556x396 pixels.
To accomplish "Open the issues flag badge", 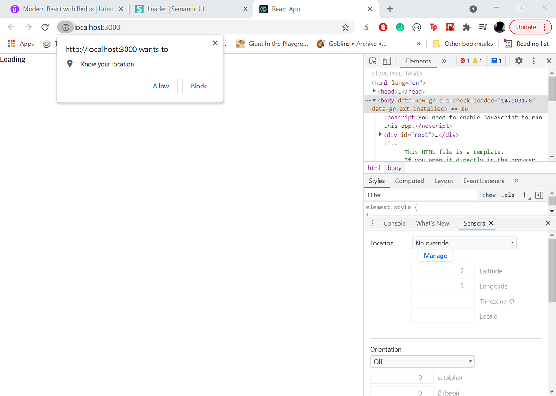I will click(x=494, y=61).
